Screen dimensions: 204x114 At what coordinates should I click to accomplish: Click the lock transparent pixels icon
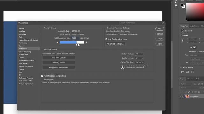[x=186, y=92]
